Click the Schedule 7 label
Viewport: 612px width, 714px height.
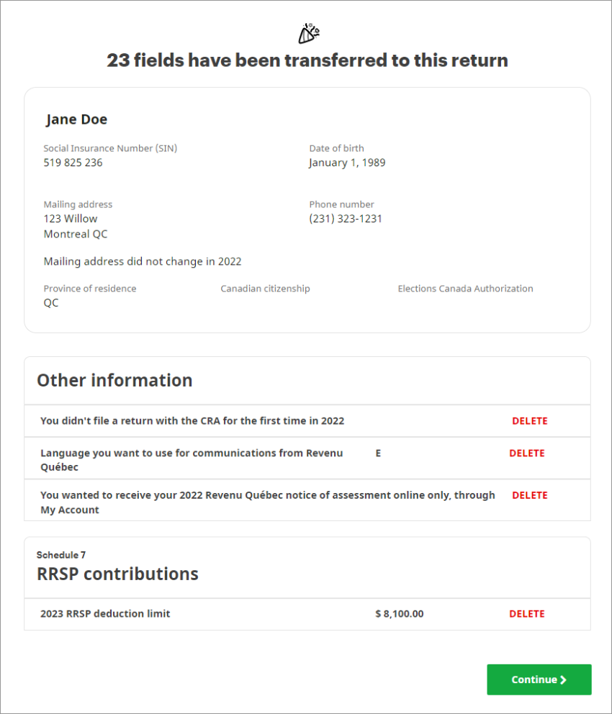[x=61, y=555]
